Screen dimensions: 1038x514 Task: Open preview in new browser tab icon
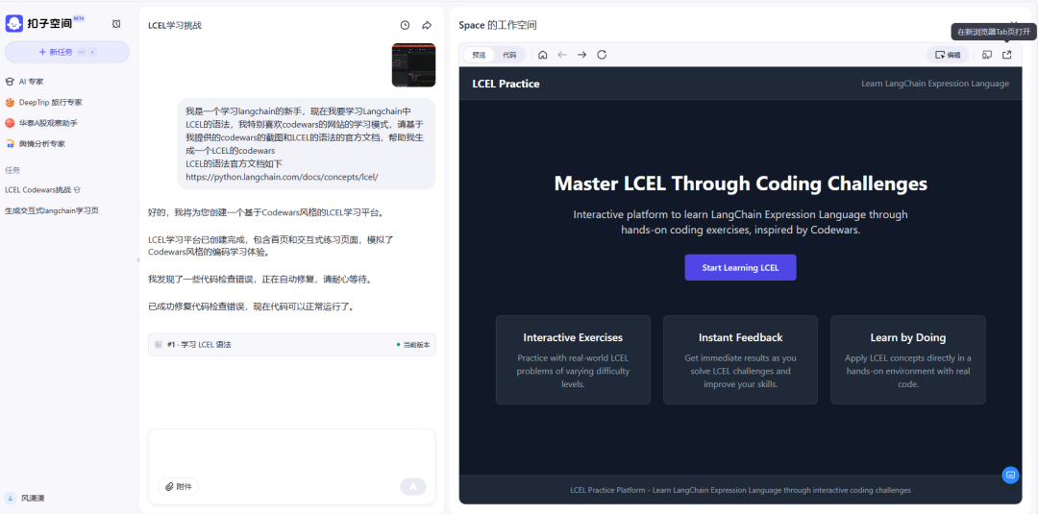click(1007, 55)
